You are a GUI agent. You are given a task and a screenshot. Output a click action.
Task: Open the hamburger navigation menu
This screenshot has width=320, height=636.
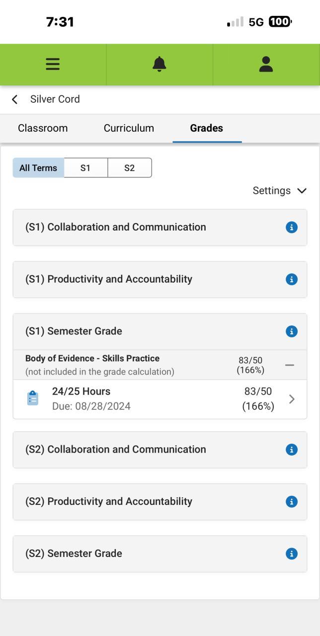pyautogui.click(x=53, y=64)
